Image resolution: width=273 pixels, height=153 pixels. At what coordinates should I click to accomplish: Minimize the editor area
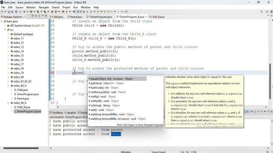click(268, 16)
